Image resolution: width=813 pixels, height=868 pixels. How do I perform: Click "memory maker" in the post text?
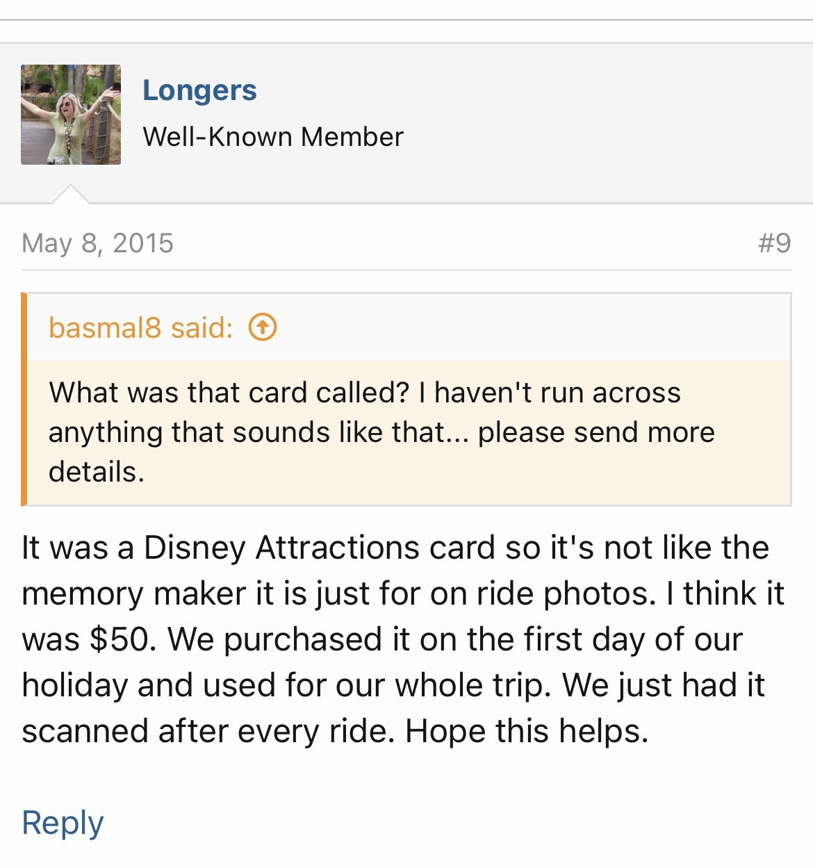click(134, 593)
